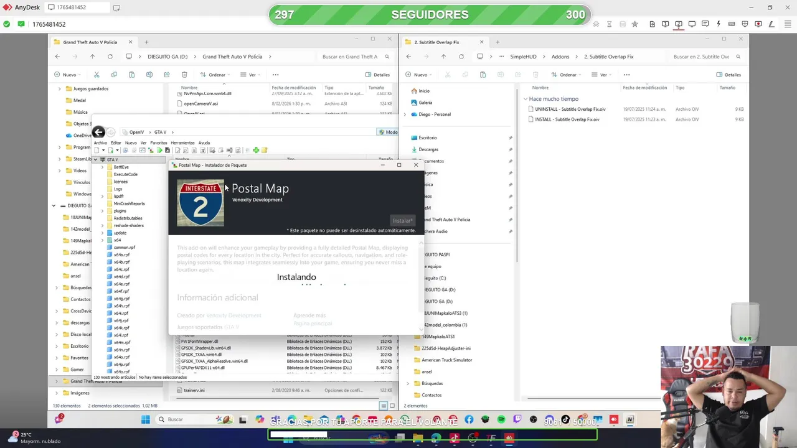
Task: Switch left Explorer to details list view icon
Action: click(384, 406)
